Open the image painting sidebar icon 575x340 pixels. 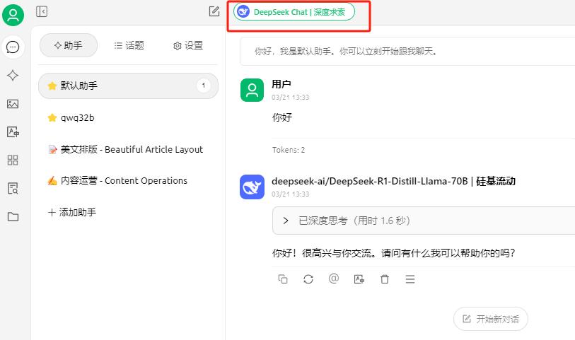(13, 104)
